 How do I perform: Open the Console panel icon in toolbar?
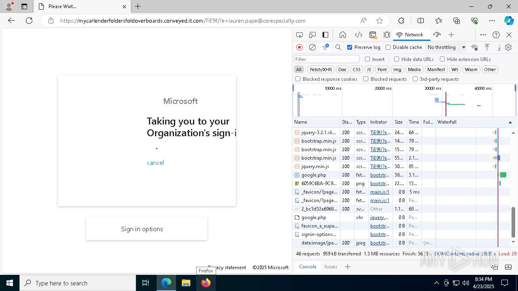(x=373, y=35)
